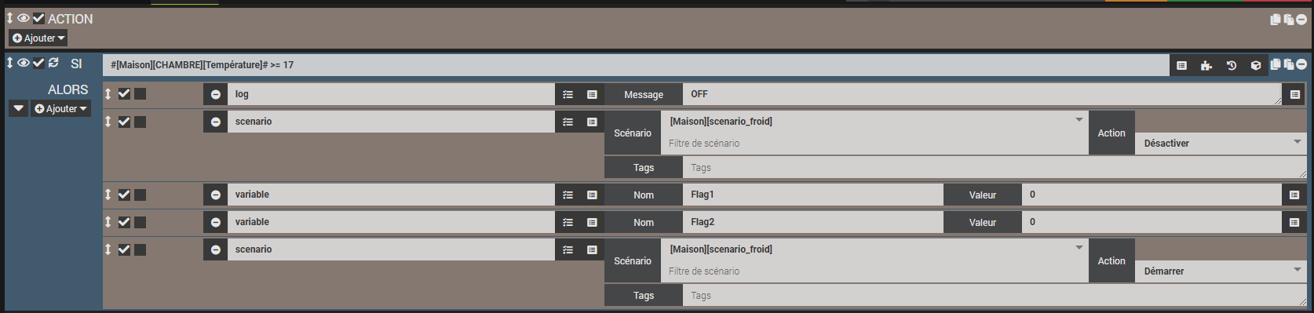Hide the SI block using its eye icon
This screenshot has height=313, width=1314.
(x=24, y=63)
